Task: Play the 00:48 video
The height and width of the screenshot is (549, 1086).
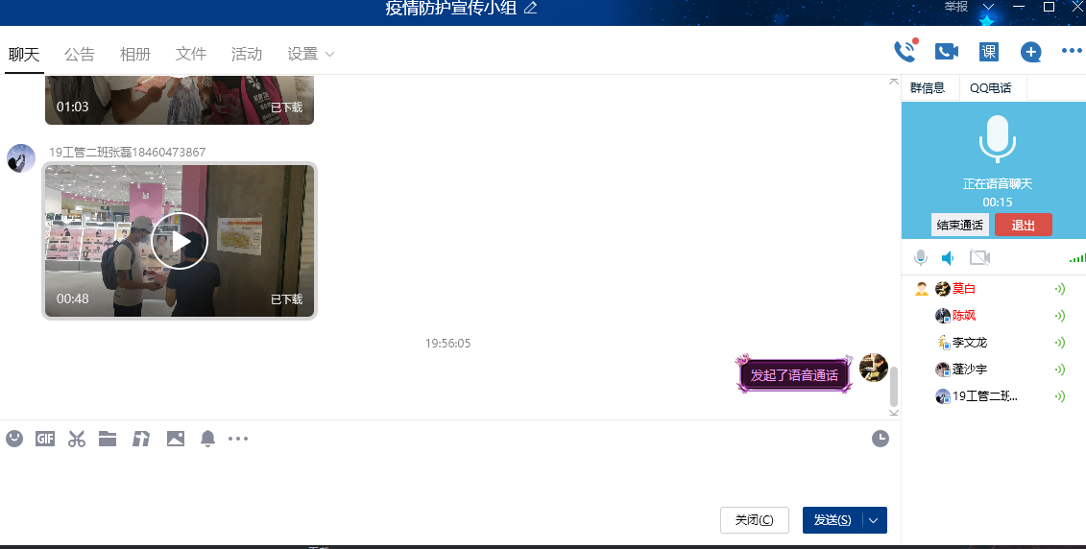Action: (x=180, y=241)
